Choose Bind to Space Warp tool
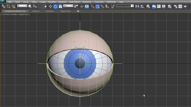Image resolution: width=191 pixels, height=107 pixels. point(14,6)
